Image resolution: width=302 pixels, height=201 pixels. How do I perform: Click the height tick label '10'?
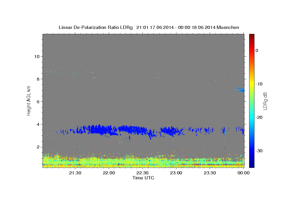pyautogui.click(x=36, y=57)
